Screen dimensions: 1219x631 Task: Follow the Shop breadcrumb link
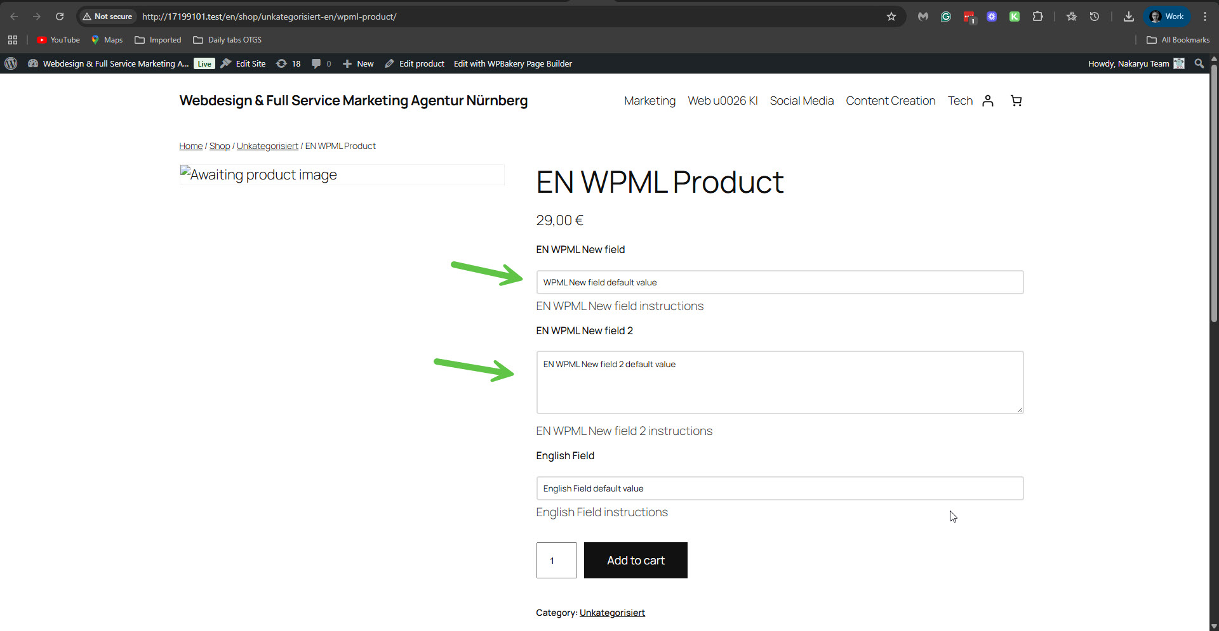click(220, 146)
